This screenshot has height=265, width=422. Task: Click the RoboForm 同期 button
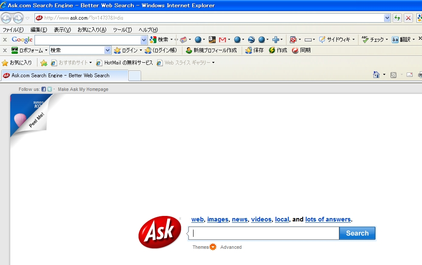tap(301, 50)
